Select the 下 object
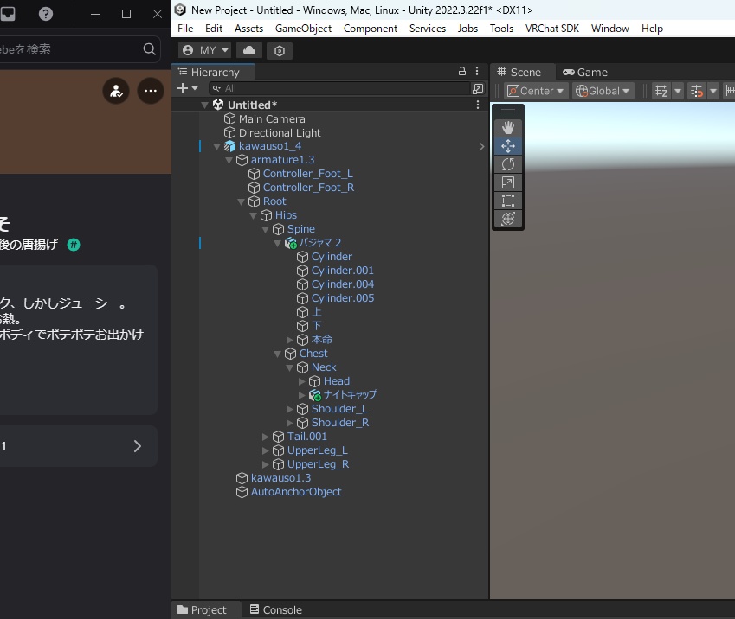Viewport: 735px width, 619px height. pyautogui.click(x=317, y=325)
